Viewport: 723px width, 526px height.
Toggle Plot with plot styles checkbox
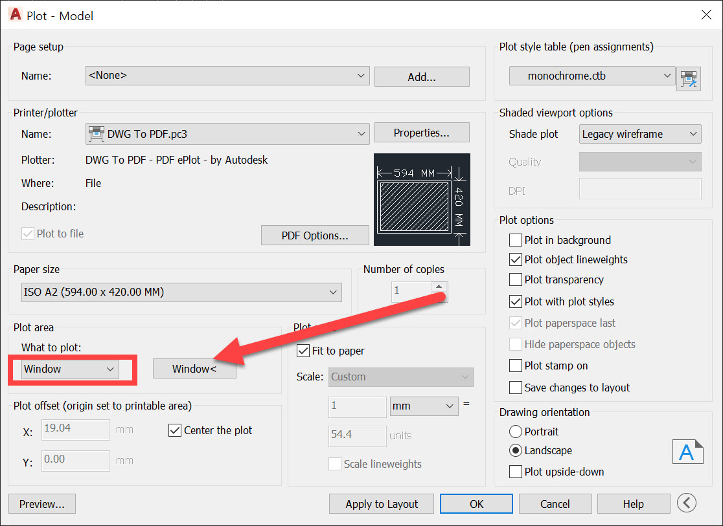coord(516,301)
